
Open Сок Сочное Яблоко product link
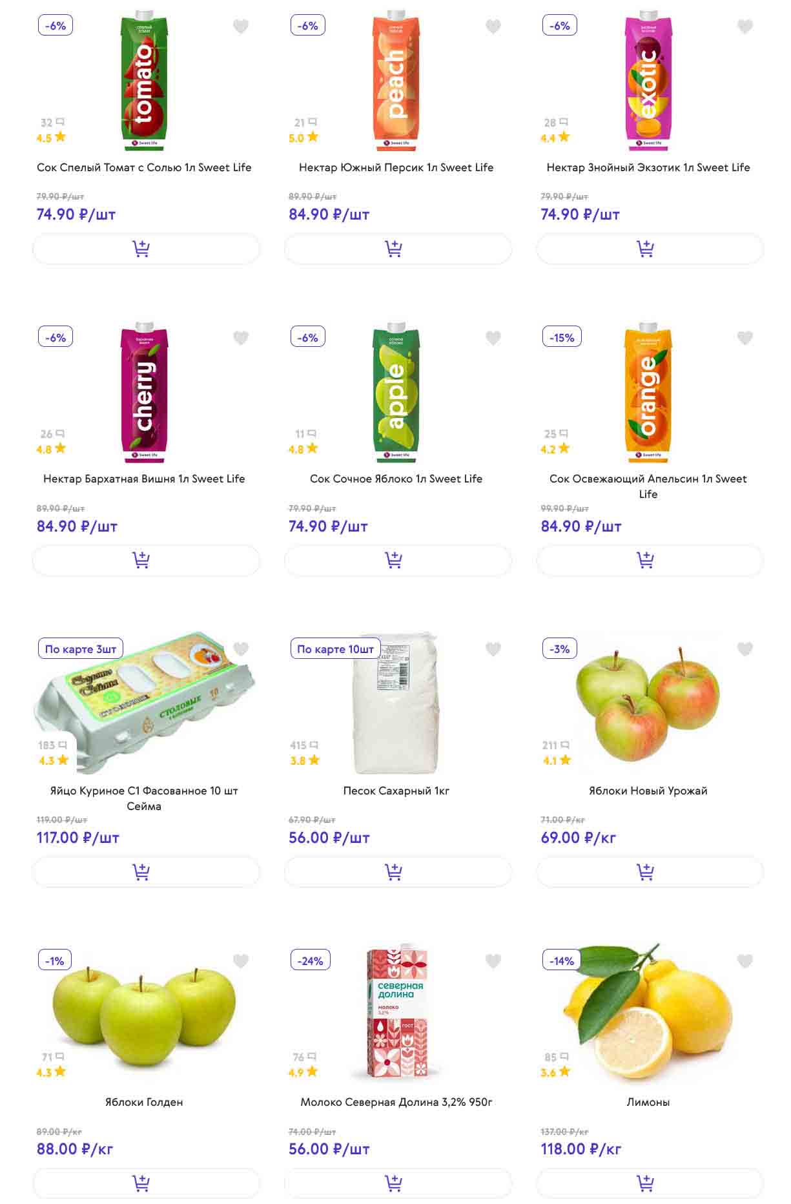pyautogui.click(x=396, y=479)
